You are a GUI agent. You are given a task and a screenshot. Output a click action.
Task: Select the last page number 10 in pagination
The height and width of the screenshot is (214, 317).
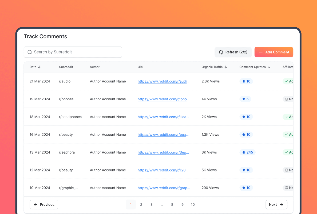click(x=193, y=205)
